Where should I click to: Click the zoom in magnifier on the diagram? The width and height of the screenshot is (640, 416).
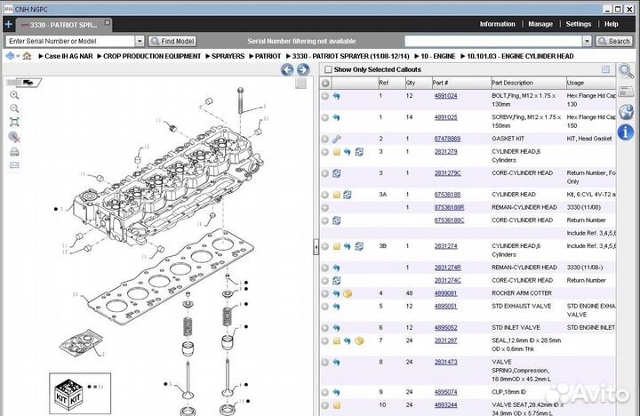(x=14, y=94)
